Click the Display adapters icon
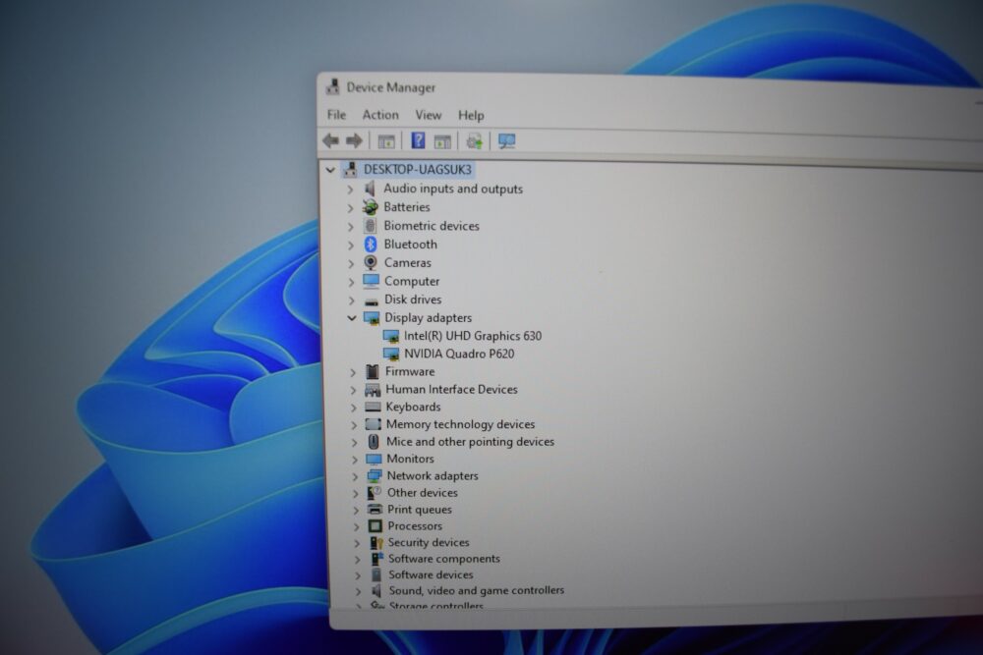 pyautogui.click(x=372, y=318)
